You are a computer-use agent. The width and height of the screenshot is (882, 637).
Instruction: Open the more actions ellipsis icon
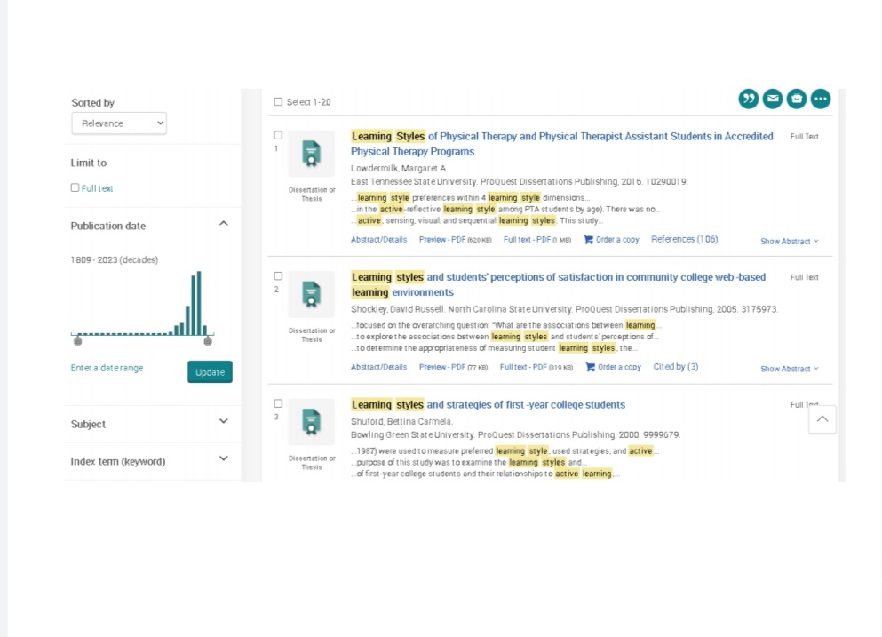tap(821, 99)
